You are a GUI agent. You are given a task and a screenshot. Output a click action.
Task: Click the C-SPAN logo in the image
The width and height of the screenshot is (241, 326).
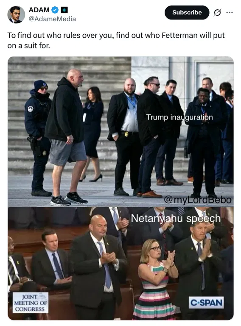pyautogui.click(x=206, y=303)
